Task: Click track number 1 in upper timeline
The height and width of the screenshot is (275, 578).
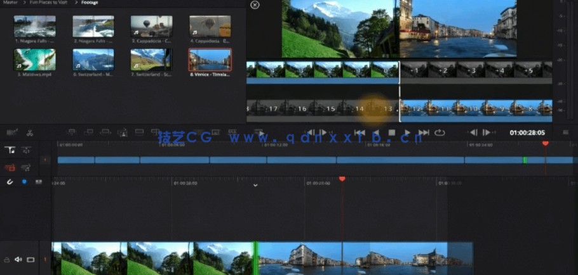Action: coord(45,160)
